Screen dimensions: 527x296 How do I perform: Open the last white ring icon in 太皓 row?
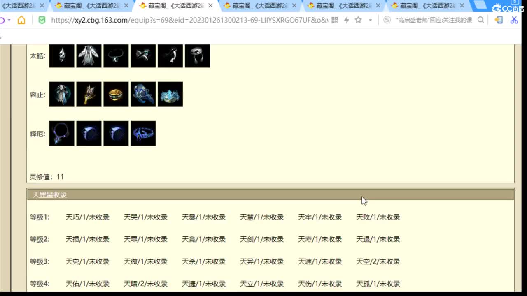pyautogui.click(x=198, y=56)
